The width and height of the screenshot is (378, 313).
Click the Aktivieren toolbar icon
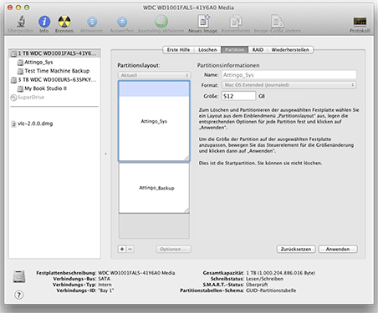pyautogui.click(x=92, y=22)
